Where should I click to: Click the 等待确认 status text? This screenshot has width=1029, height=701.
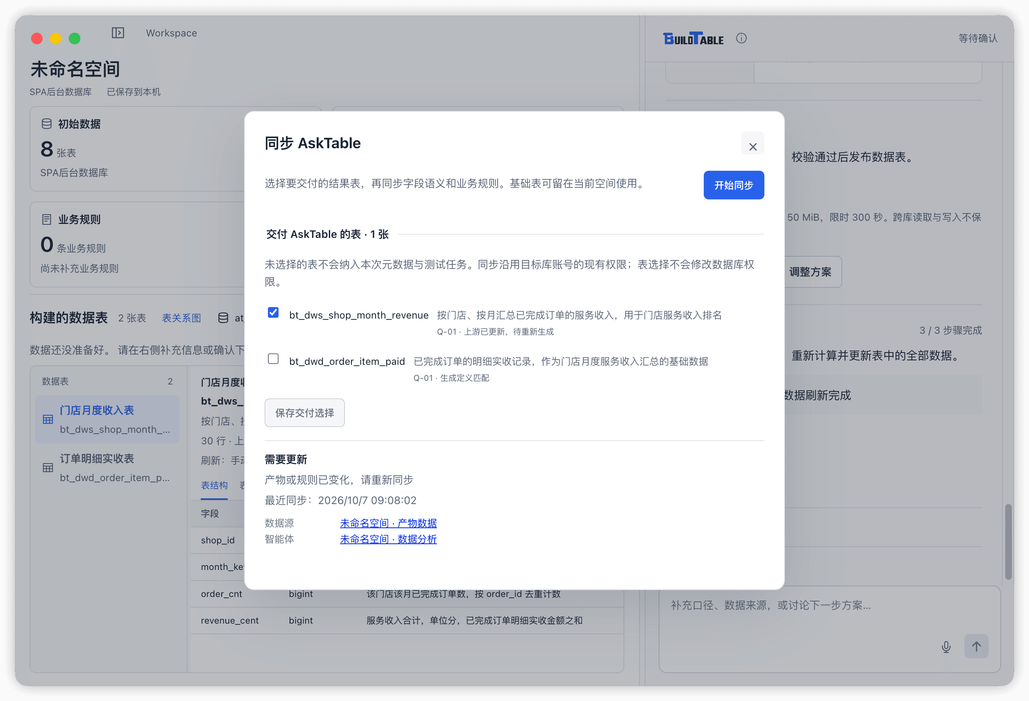(978, 38)
